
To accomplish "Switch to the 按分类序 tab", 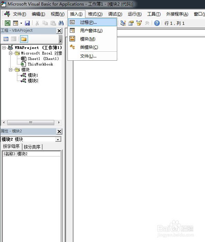I will pyautogui.click(x=32, y=147).
